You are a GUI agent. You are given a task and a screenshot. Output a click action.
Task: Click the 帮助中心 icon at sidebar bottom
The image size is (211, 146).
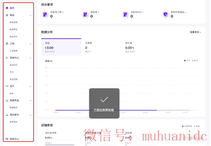[x=7, y=139]
